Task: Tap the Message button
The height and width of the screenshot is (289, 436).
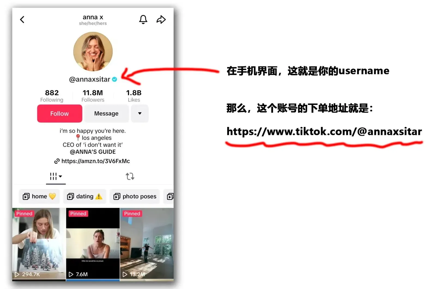Action: tap(106, 114)
